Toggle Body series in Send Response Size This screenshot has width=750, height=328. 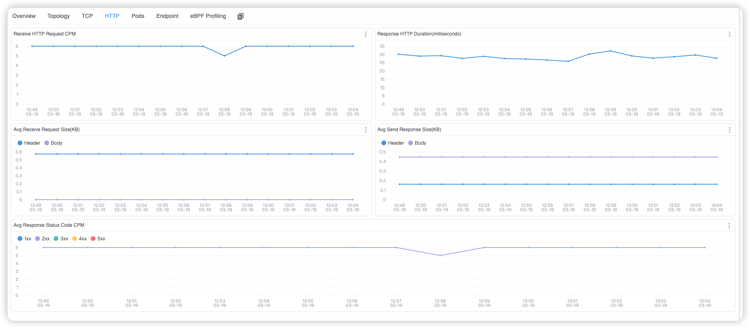417,143
